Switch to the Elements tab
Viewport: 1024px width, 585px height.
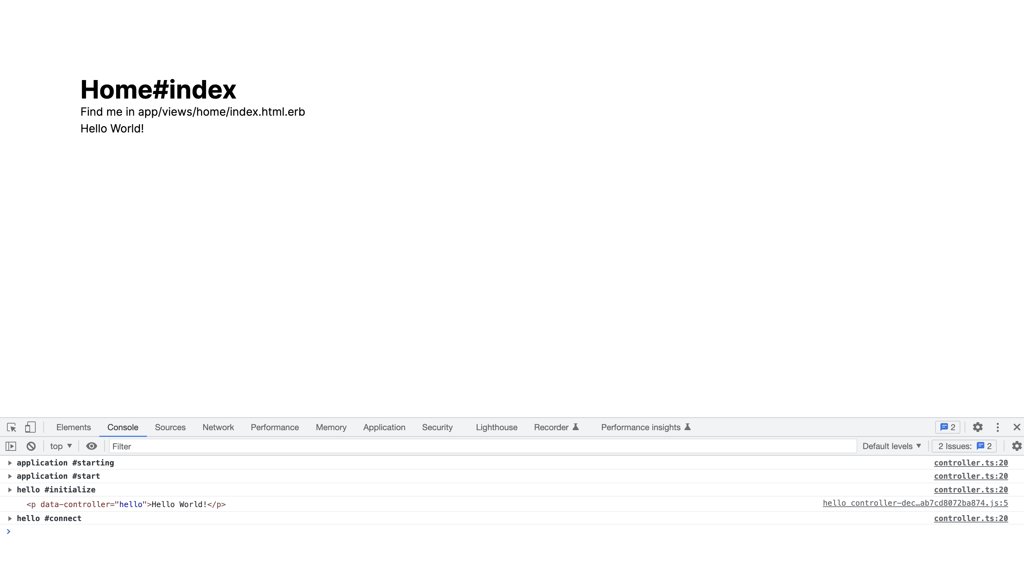click(73, 427)
